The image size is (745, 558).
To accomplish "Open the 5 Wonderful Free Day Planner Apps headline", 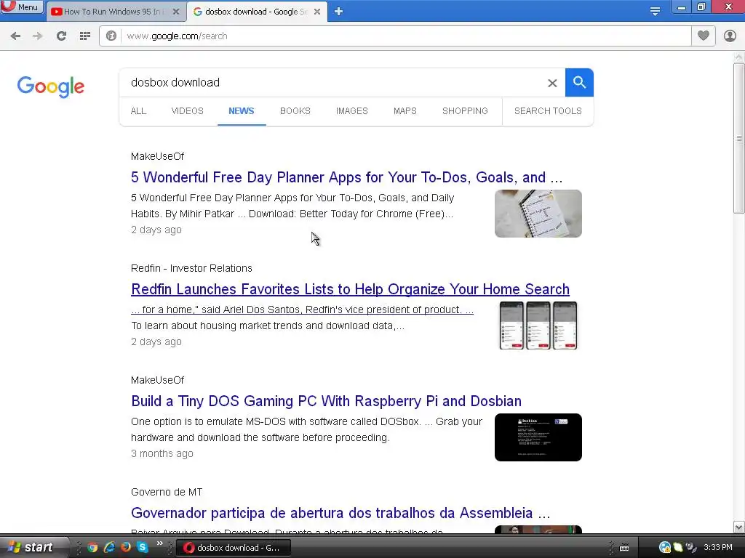I will coord(347,177).
